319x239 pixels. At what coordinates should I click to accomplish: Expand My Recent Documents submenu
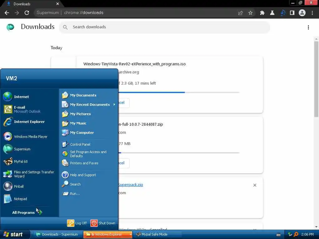(89, 105)
